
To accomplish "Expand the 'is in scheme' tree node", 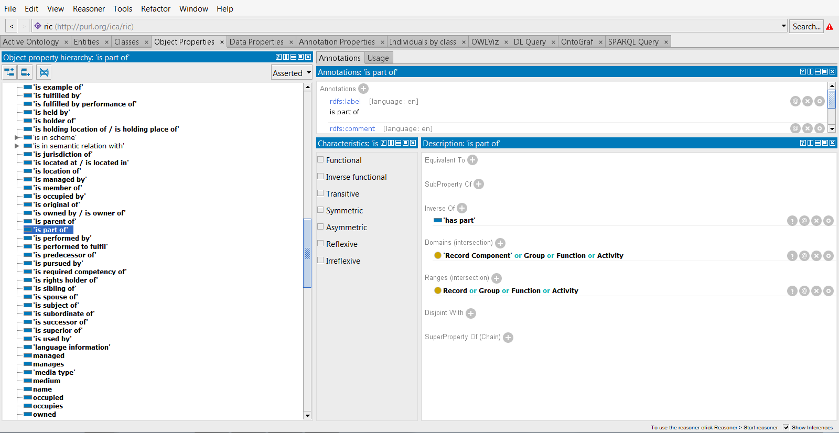I will (x=17, y=137).
